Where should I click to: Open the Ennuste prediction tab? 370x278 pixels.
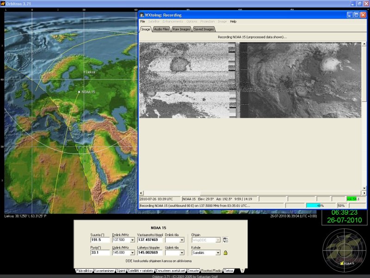click(x=193, y=271)
